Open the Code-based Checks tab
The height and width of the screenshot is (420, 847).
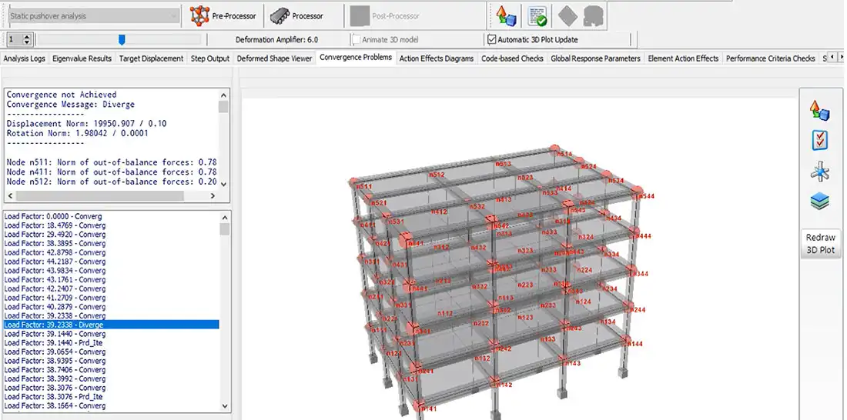coord(512,58)
